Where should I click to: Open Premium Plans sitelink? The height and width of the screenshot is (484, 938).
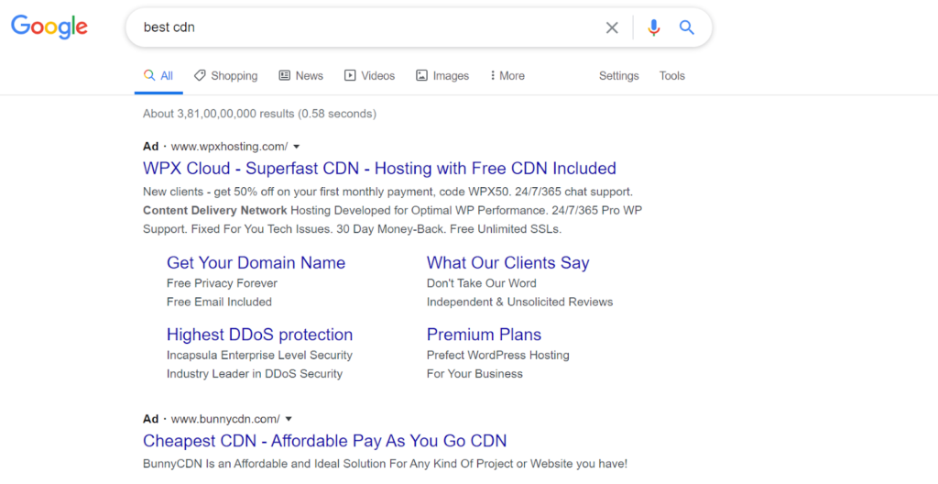(x=484, y=335)
